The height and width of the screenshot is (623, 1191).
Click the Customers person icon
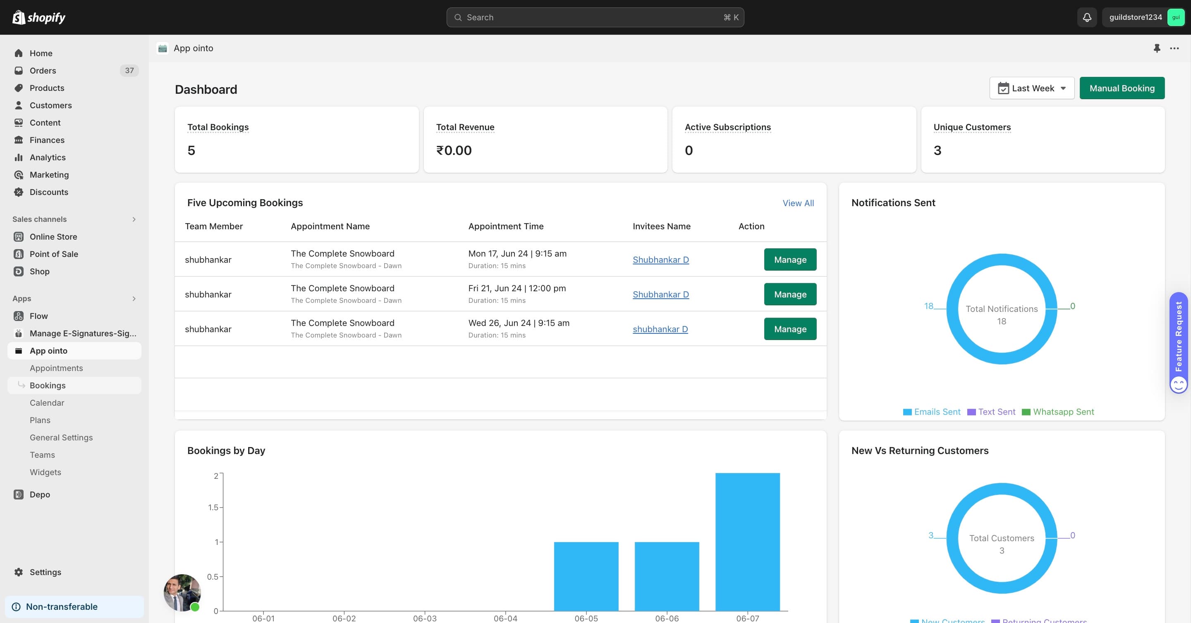pos(19,105)
